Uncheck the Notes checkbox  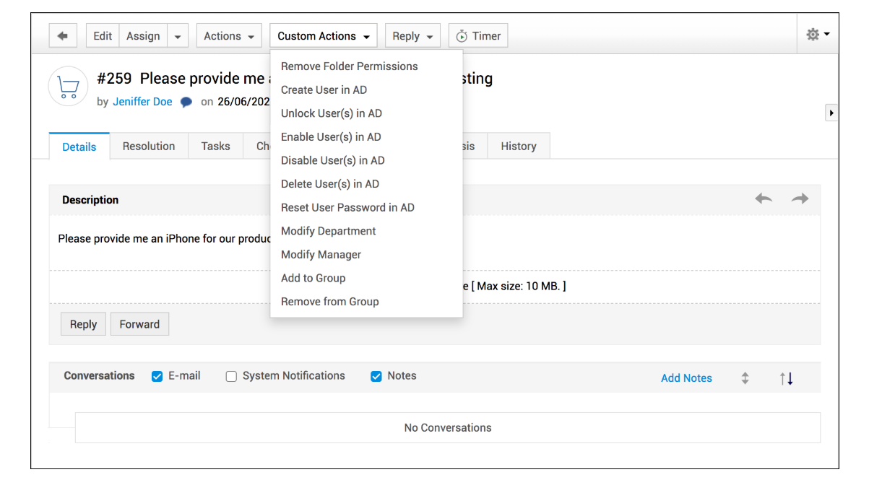(x=376, y=376)
